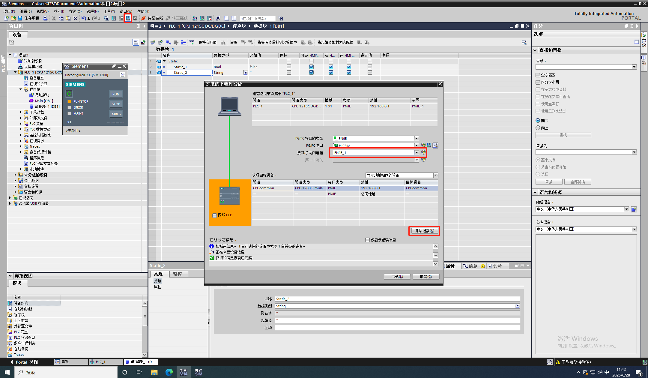Click the cut scissors icon
The width and height of the screenshot is (648, 378).
pyautogui.click(x=54, y=18)
